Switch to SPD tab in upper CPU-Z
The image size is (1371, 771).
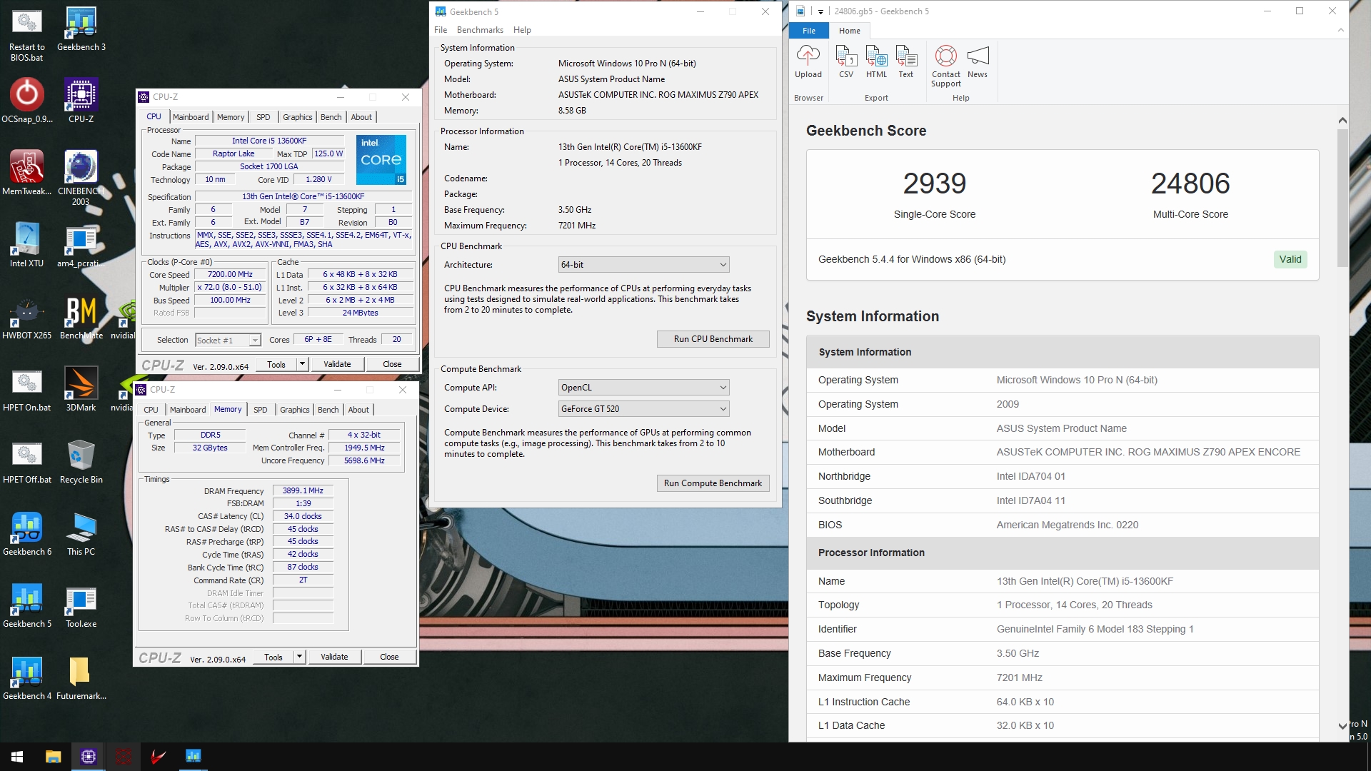tap(263, 117)
